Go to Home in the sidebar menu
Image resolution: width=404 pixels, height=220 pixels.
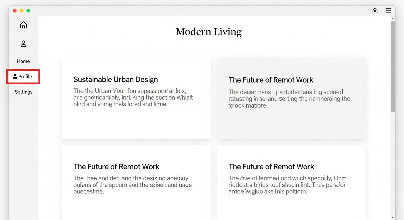[23, 61]
